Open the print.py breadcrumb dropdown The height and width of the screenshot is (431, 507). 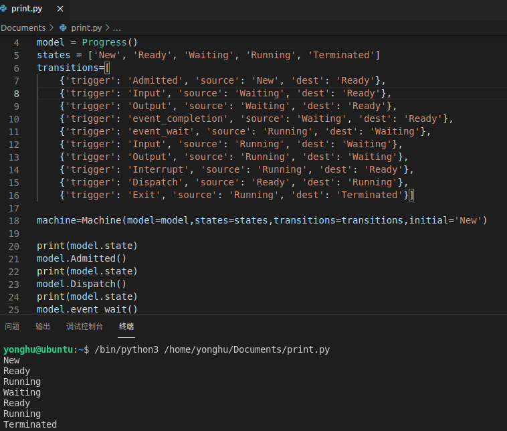tap(86, 28)
